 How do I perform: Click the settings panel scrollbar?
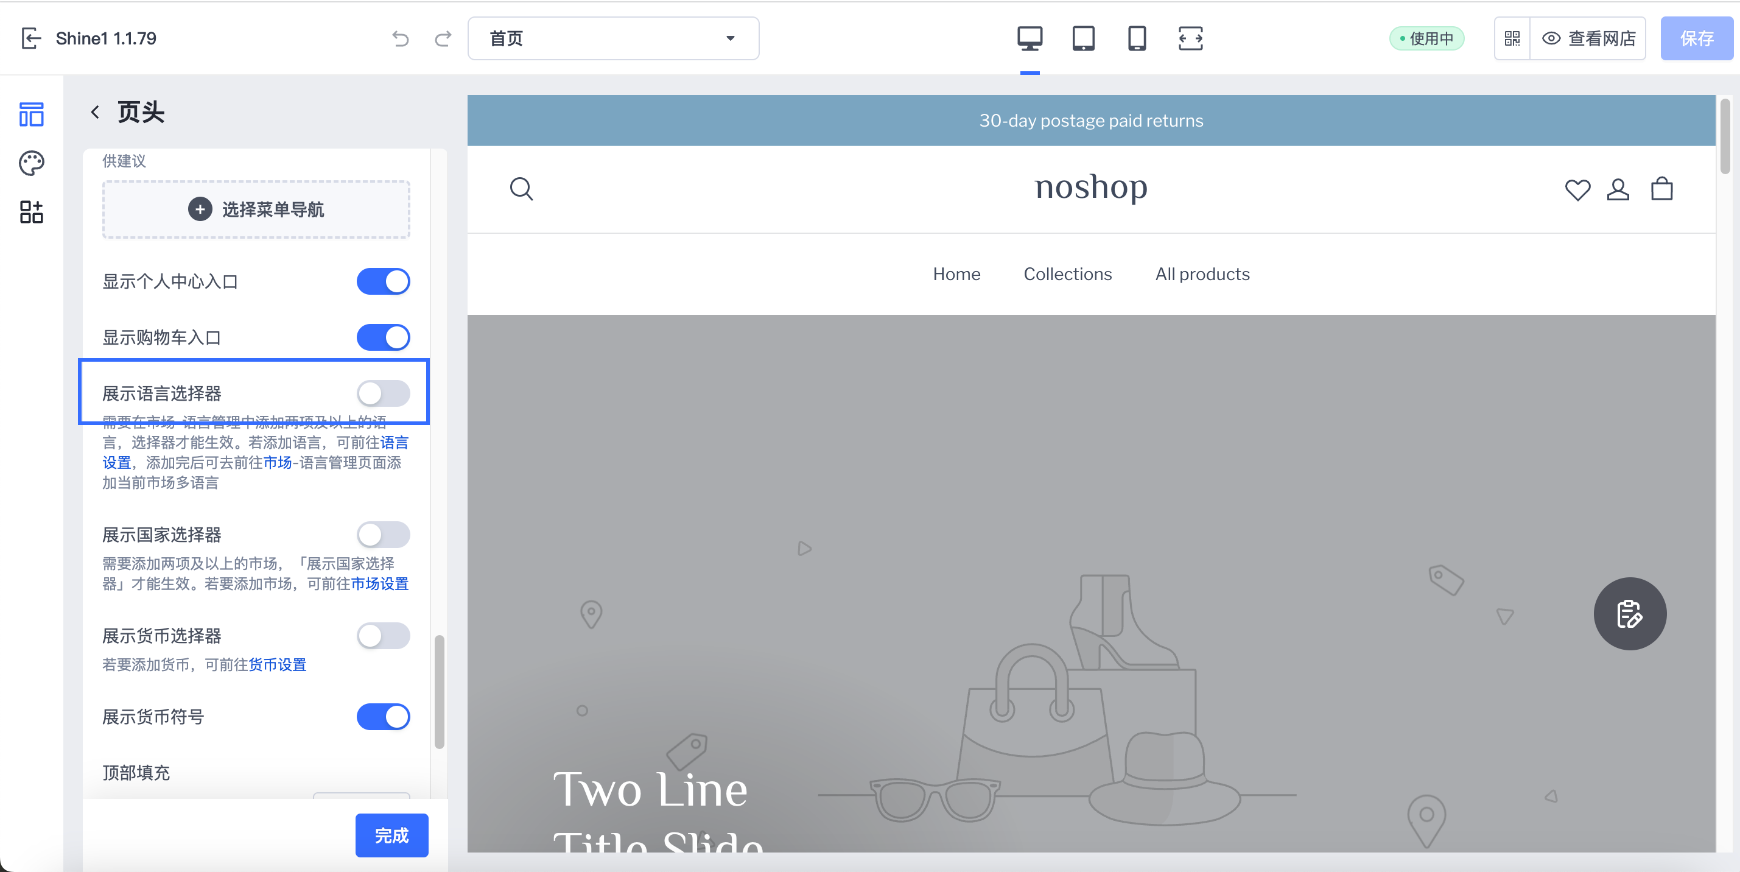[439, 691]
